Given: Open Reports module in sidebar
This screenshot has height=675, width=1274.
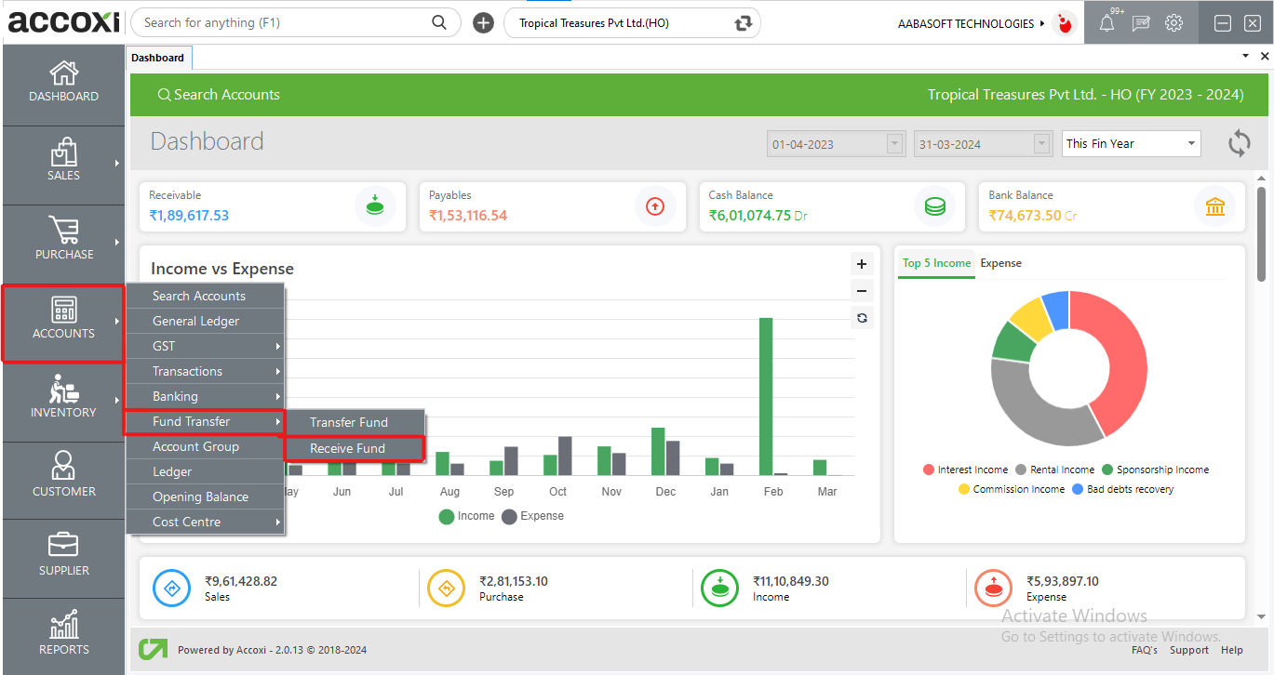Looking at the screenshot, I should [63, 634].
